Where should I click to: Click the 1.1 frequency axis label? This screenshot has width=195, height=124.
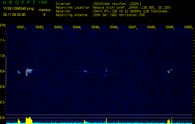click(2, 40)
